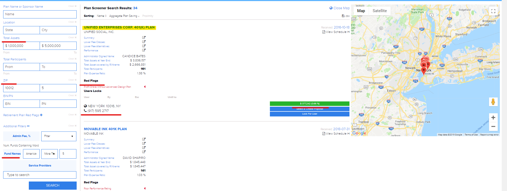
Task: Expand the Profit Share red flag arrow
Action: click(x=145, y=87)
